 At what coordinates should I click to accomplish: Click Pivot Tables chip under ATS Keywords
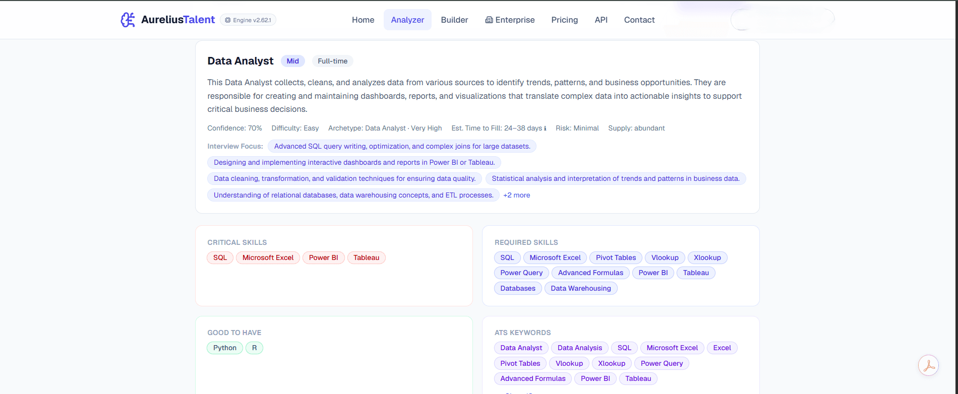[520, 363]
